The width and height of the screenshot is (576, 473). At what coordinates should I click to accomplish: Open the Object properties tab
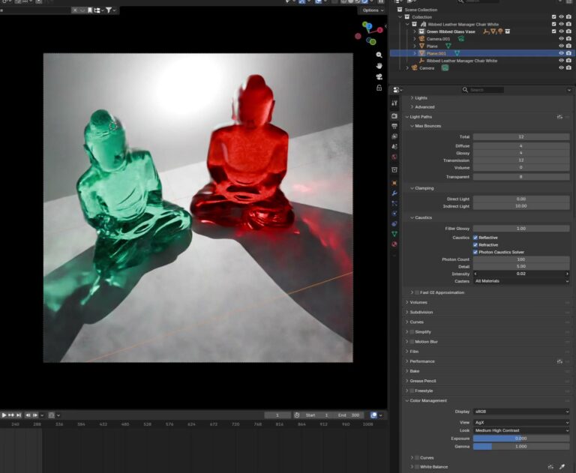(394, 182)
